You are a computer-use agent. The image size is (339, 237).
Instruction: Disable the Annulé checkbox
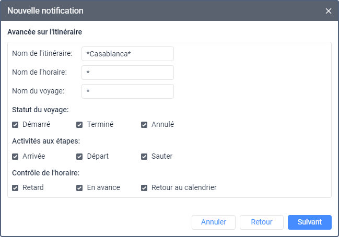click(144, 125)
